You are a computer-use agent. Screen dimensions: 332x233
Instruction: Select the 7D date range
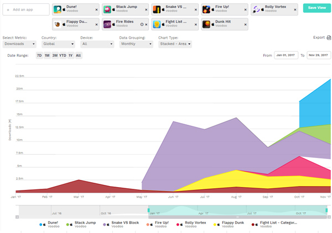39,56
